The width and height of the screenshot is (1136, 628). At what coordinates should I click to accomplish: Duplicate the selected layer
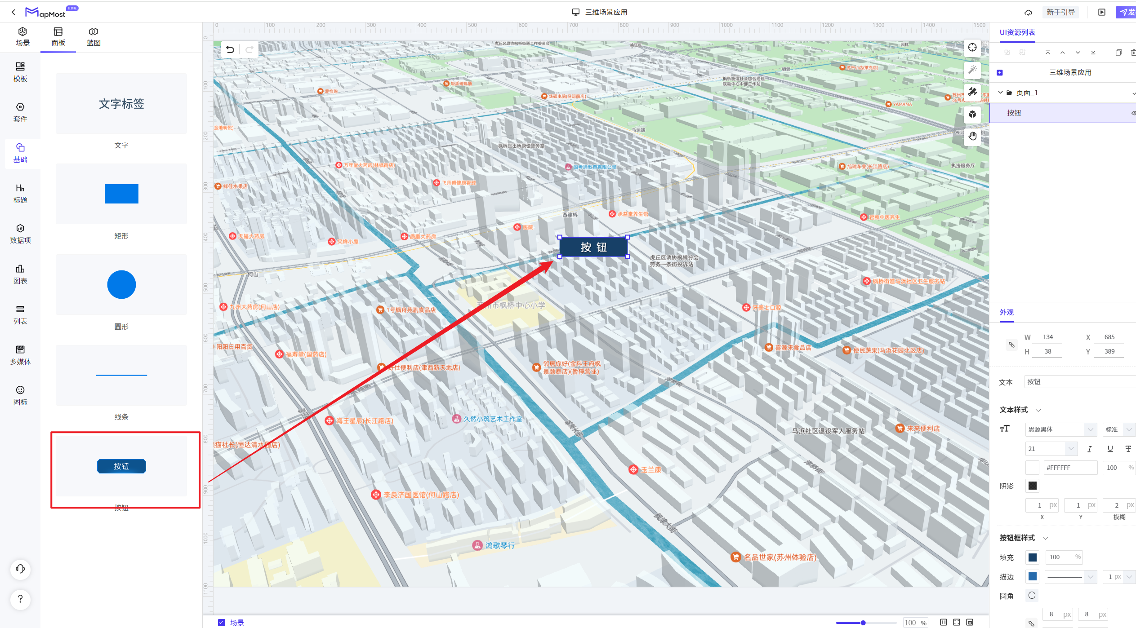pos(1119,53)
